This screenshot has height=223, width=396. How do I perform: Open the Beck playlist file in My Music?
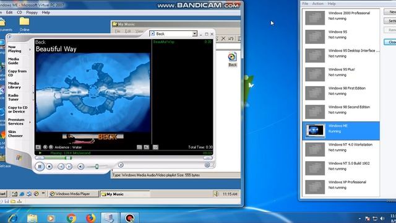click(233, 59)
